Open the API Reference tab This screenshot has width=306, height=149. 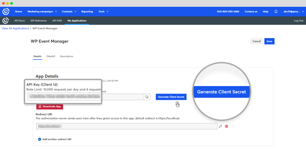(x=38, y=21)
